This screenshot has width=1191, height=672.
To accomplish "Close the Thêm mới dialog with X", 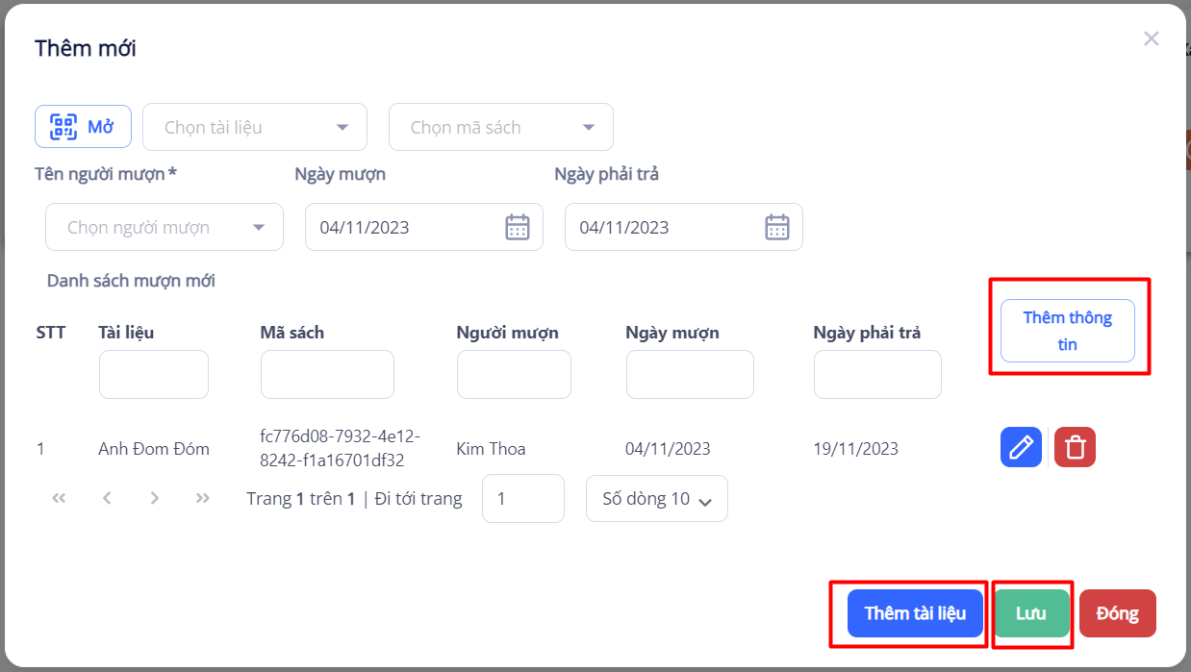I will pos(1151,39).
